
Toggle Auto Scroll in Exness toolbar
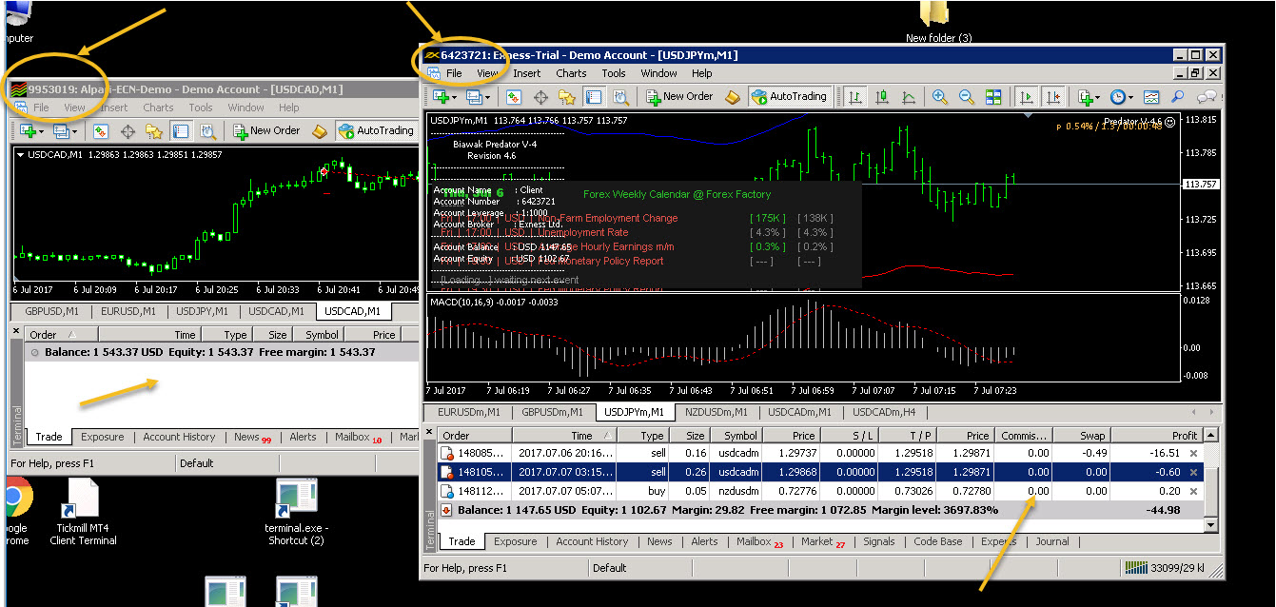pos(1026,96)
